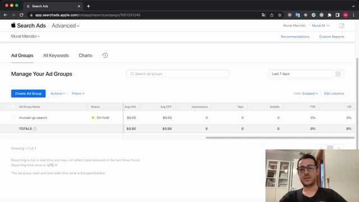Open the thunder-jp-search ad group
Image resolution: width=359 pixels, height=202 pixels.
pos(33,118)
